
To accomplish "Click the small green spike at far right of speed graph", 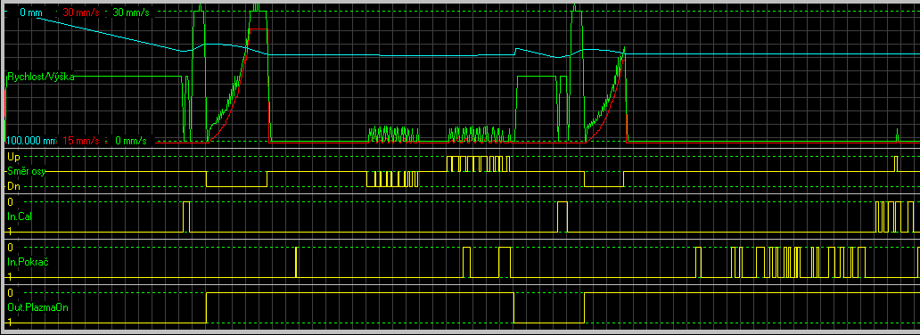I will (897, 135).
